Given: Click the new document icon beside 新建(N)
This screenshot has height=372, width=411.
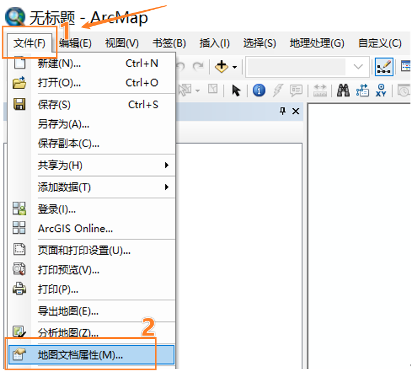Looking at the screenshot, I should pos(19,63).
